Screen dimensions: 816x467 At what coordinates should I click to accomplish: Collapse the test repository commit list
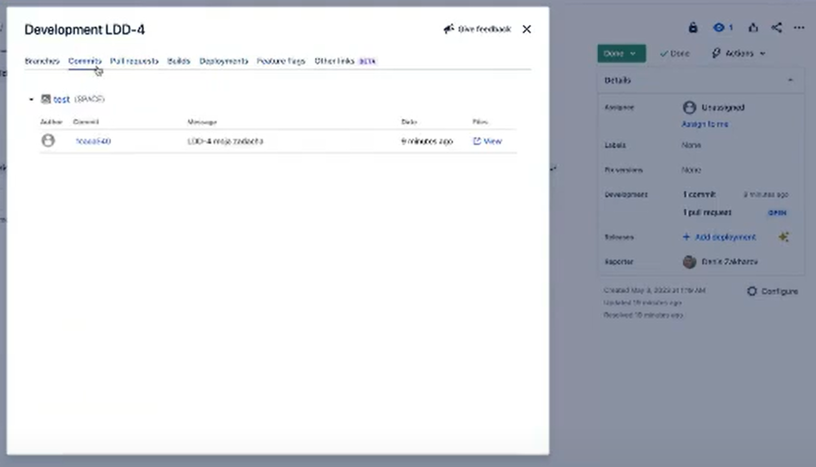(x=31, y=99)
